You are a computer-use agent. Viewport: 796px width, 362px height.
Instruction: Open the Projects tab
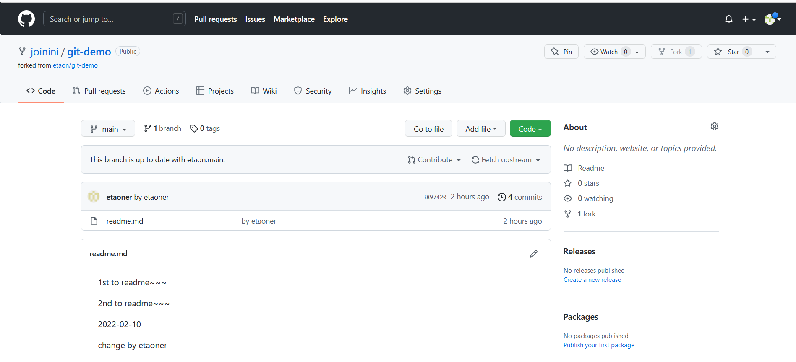coord(215,91)
